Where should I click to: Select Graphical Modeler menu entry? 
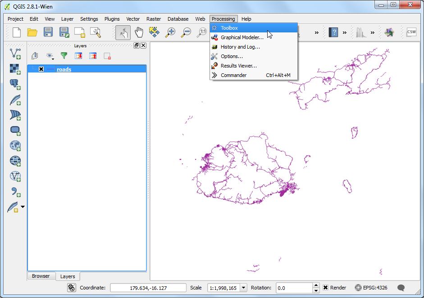coord(242,37)
